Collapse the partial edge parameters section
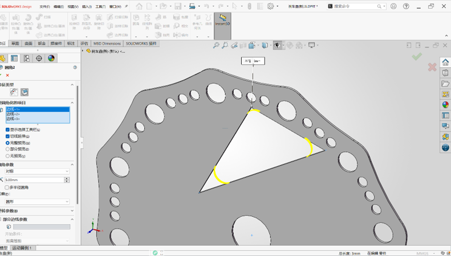Image resolution: width=451 pixels, height=256 pixels. [x=72, y=219]
